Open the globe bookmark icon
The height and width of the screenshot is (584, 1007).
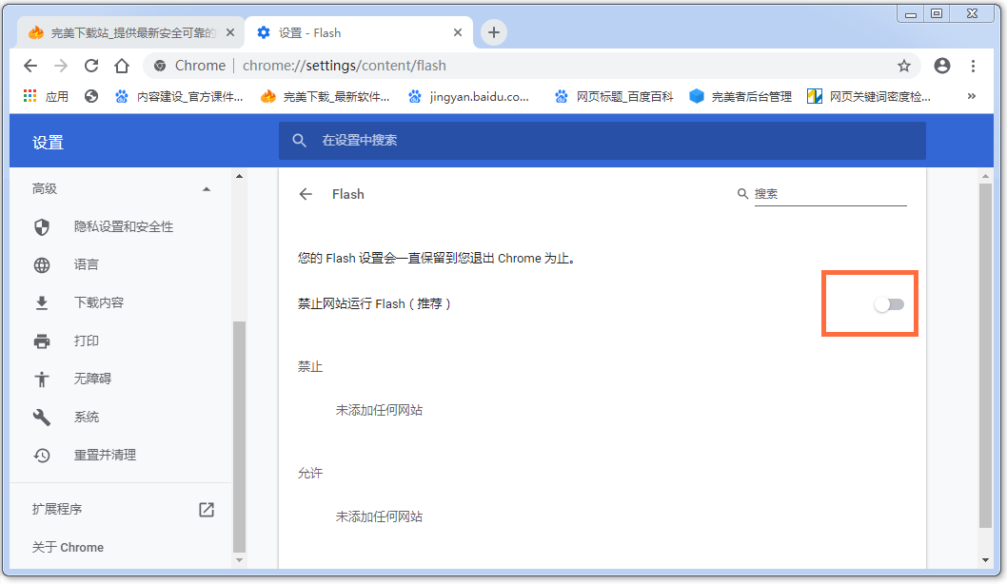pos(91,96)
